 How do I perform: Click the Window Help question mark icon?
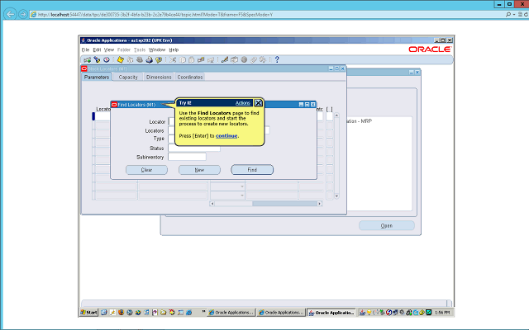277,60
